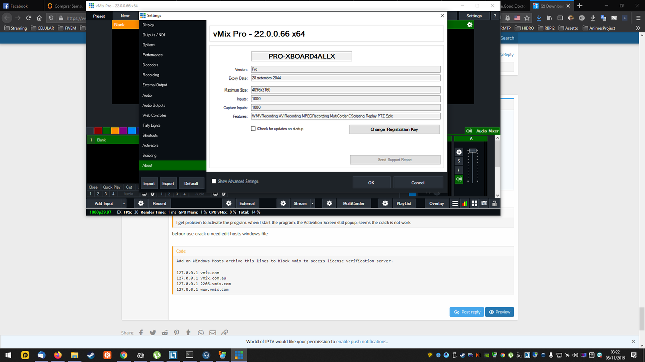This screenshot has width=645, height=362.
Task: Click the Expiry Date field
Action: pos(346,78)
